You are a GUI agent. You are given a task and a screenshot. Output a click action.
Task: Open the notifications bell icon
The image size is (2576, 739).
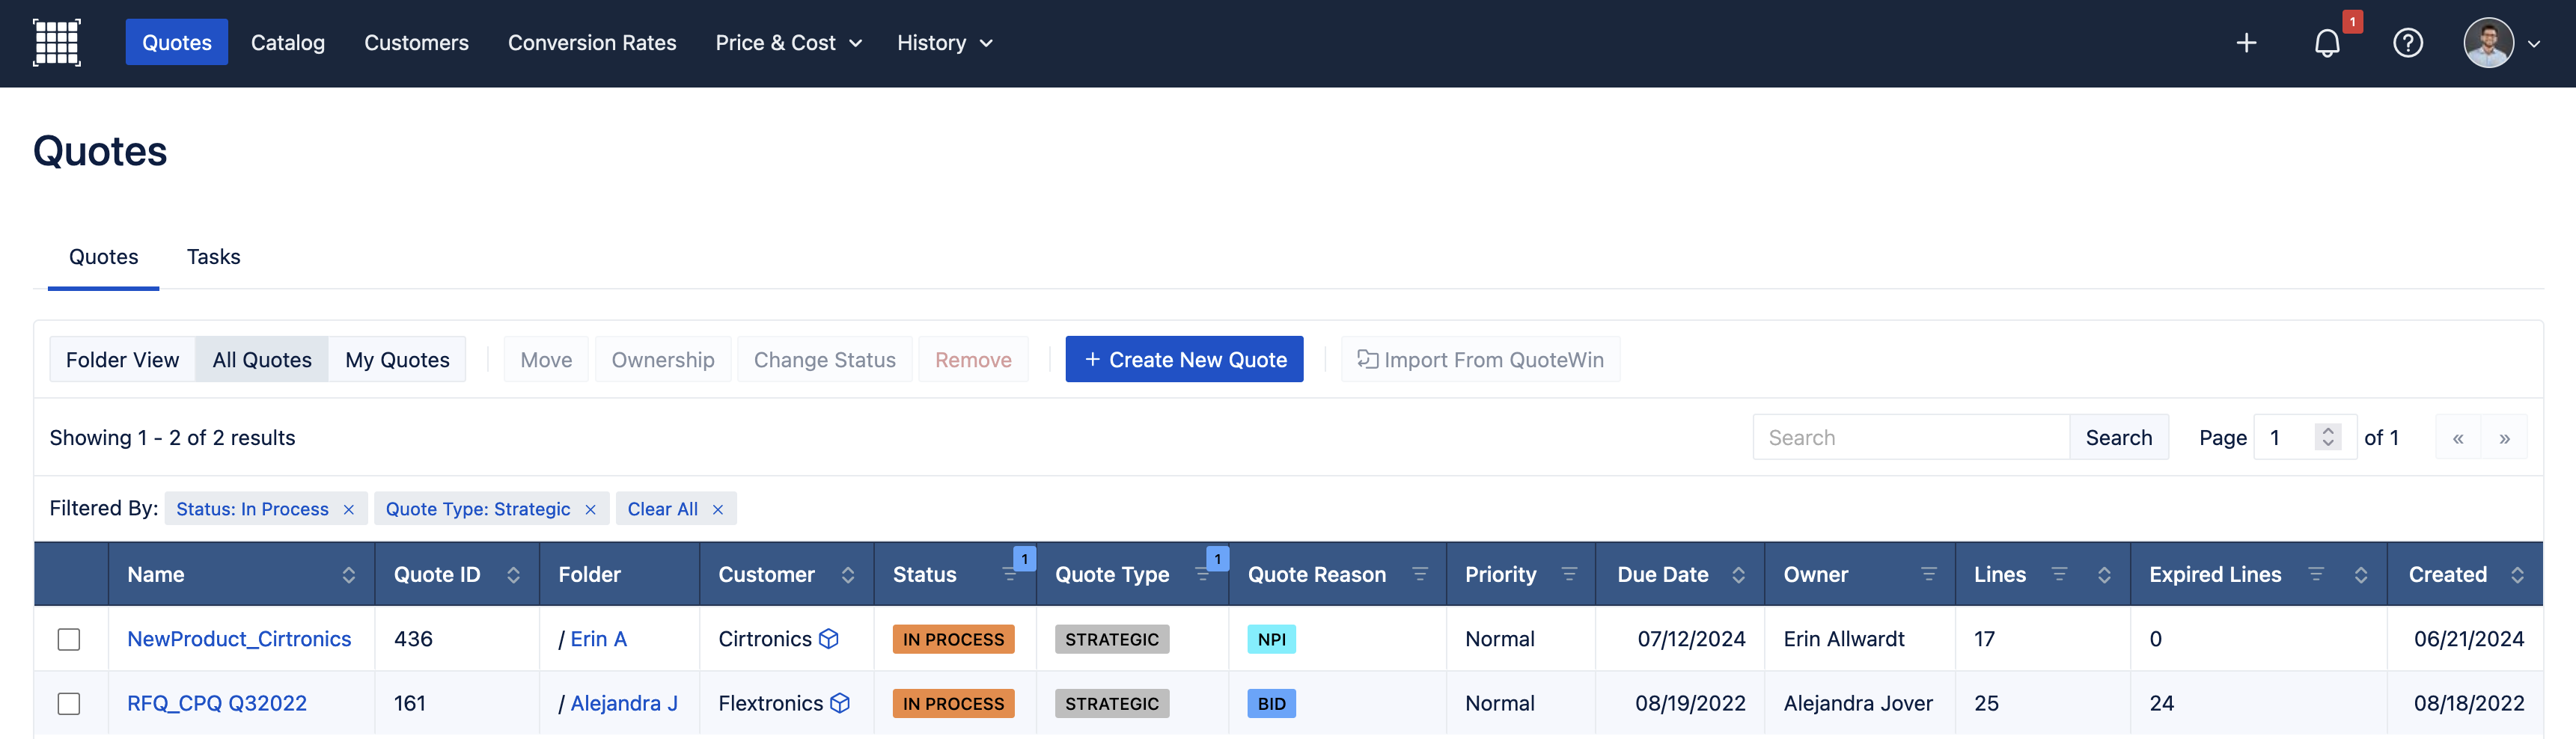[x=2327, y=43]
